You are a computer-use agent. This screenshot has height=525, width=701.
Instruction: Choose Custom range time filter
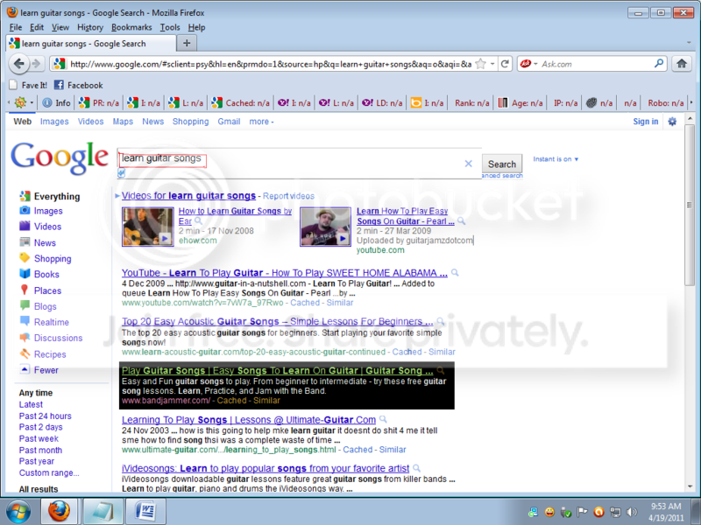(x=49, y=472)
